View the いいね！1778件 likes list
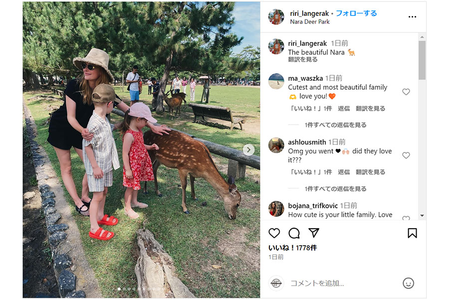449x299 pixels. 293,248
